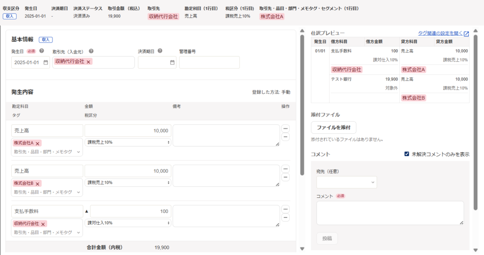Image resolution: width=484 pixels, height=255 pixels.
Task: Toggle 未解決コメントのみを表示 checkbox
Action: click(x=406, y=154)
